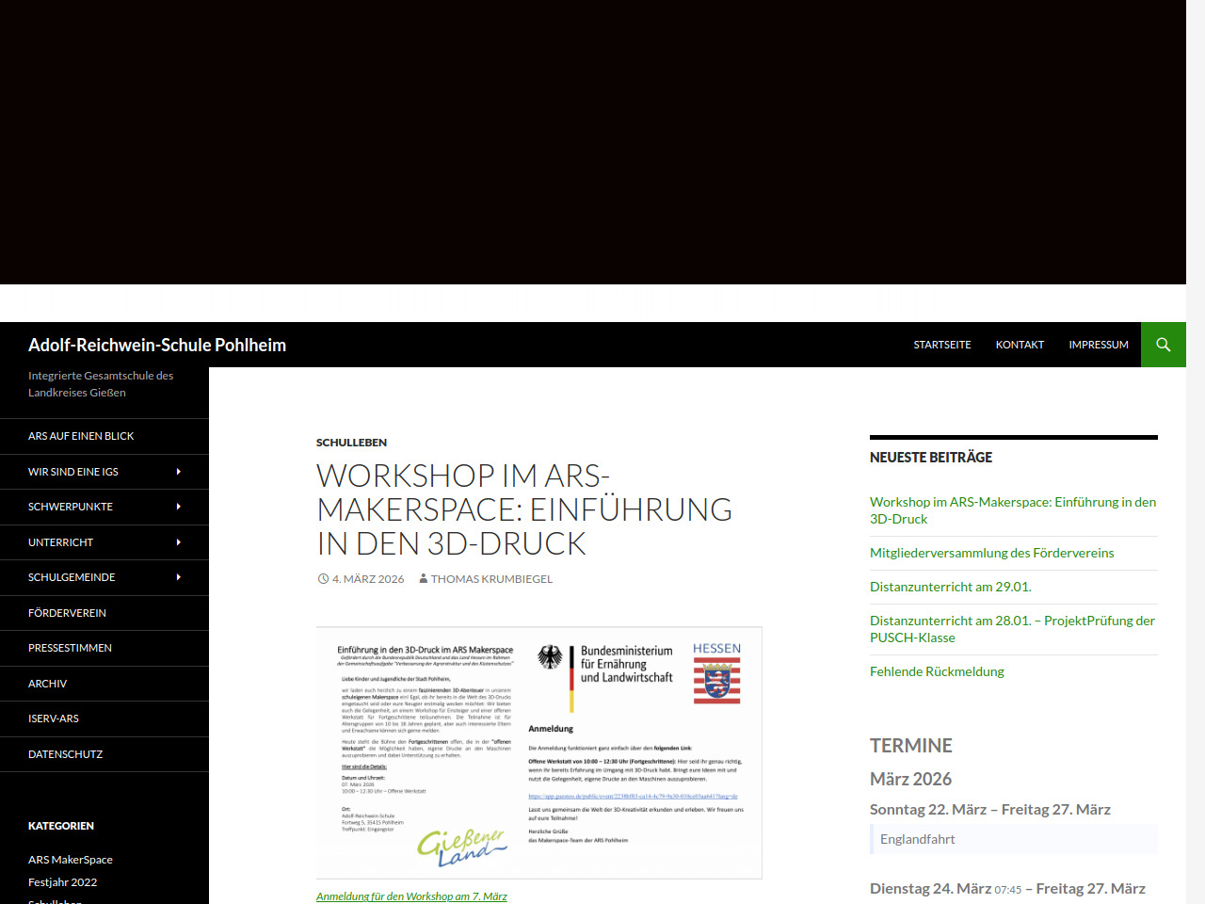Open the ARS MakerSpace category
Screen dimensions: 1205x904
coord(71,860)
